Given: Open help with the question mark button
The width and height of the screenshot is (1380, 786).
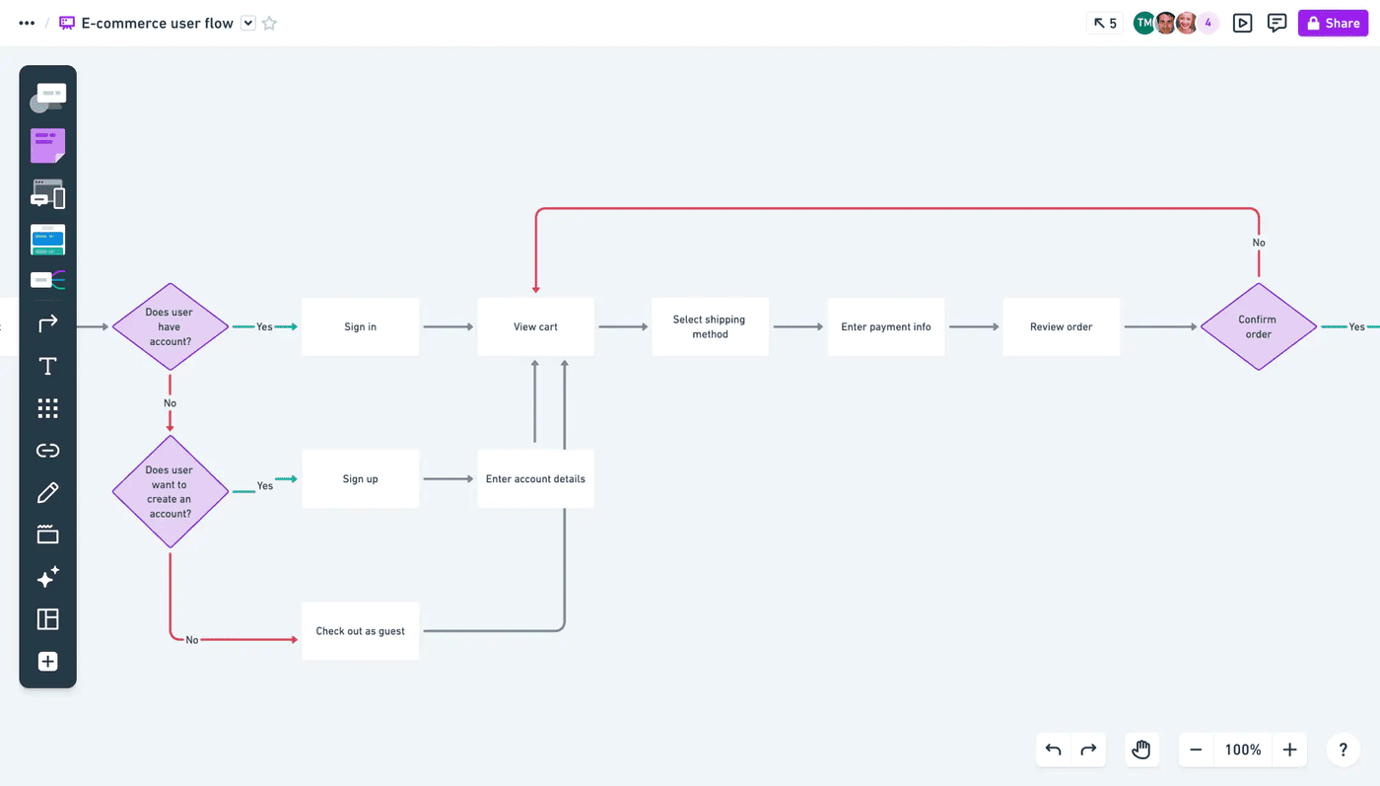Looking at the screenshot, I should (1342, 750).
